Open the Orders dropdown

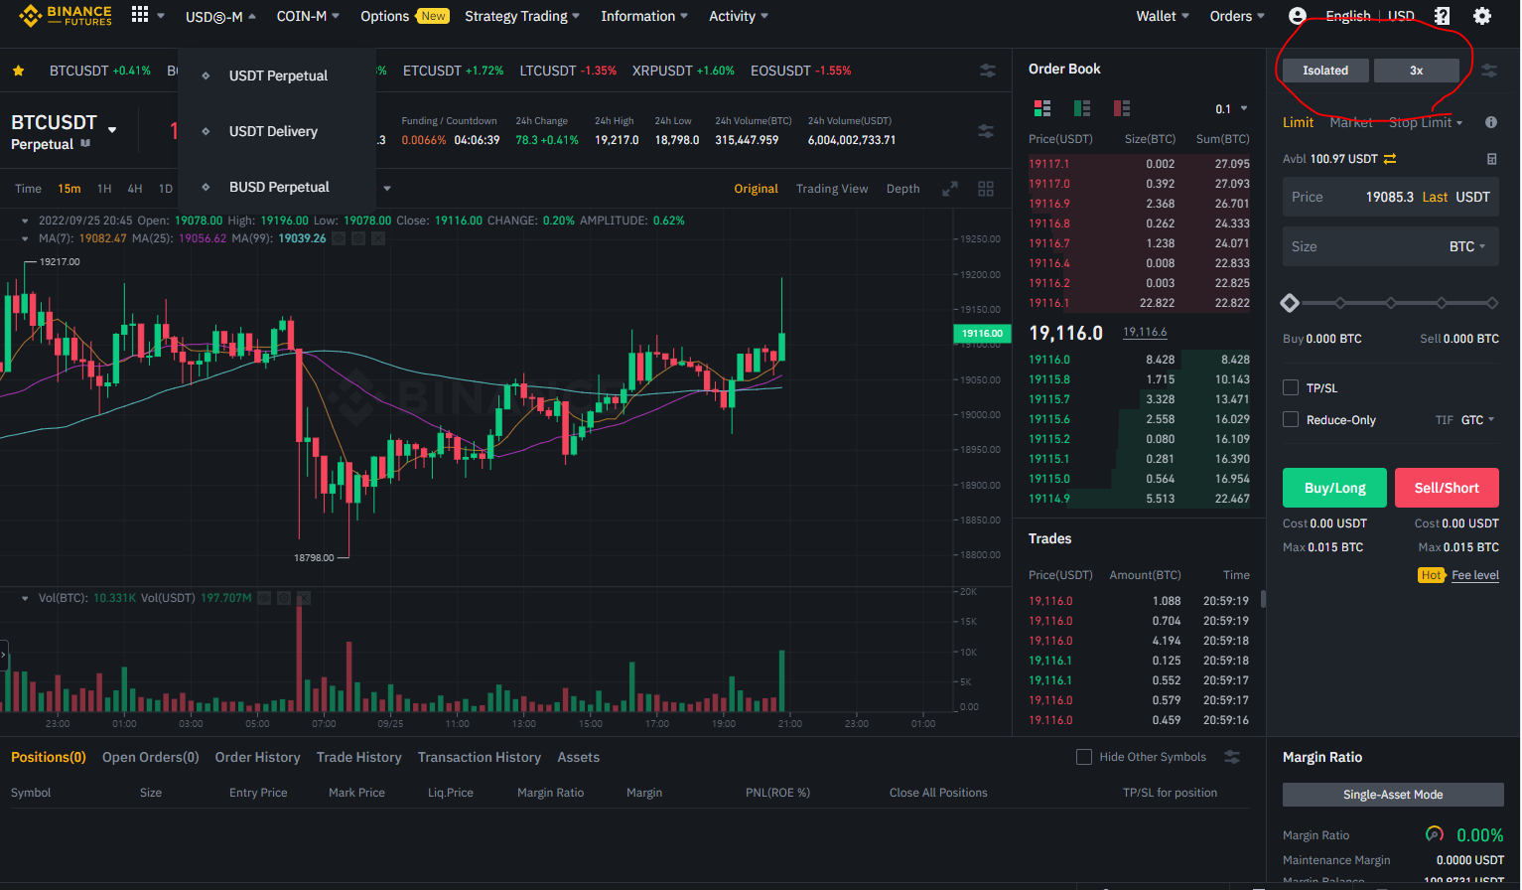click(x=1237, y=16)
